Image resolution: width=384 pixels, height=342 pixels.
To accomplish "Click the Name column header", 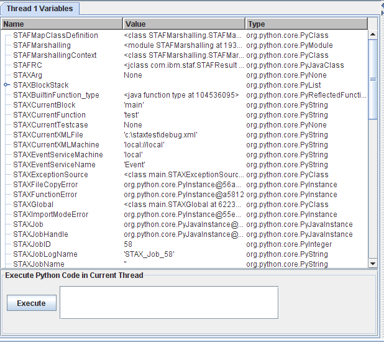I will point(62,24).
